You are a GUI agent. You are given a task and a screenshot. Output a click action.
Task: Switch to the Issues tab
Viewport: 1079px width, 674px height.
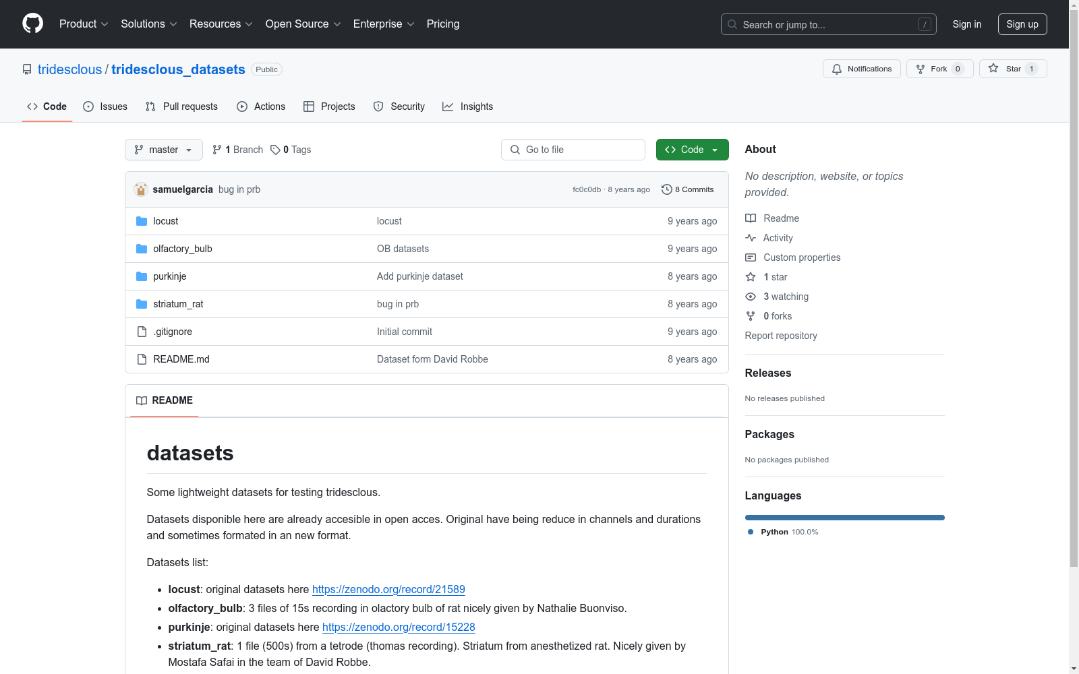coord(105,106)
